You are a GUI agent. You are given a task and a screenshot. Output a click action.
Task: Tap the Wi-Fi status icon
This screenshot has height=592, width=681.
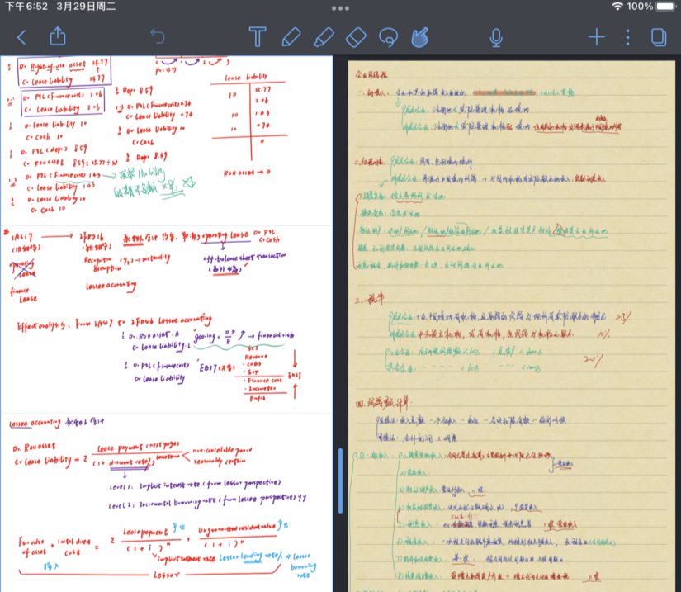[617, 6]
